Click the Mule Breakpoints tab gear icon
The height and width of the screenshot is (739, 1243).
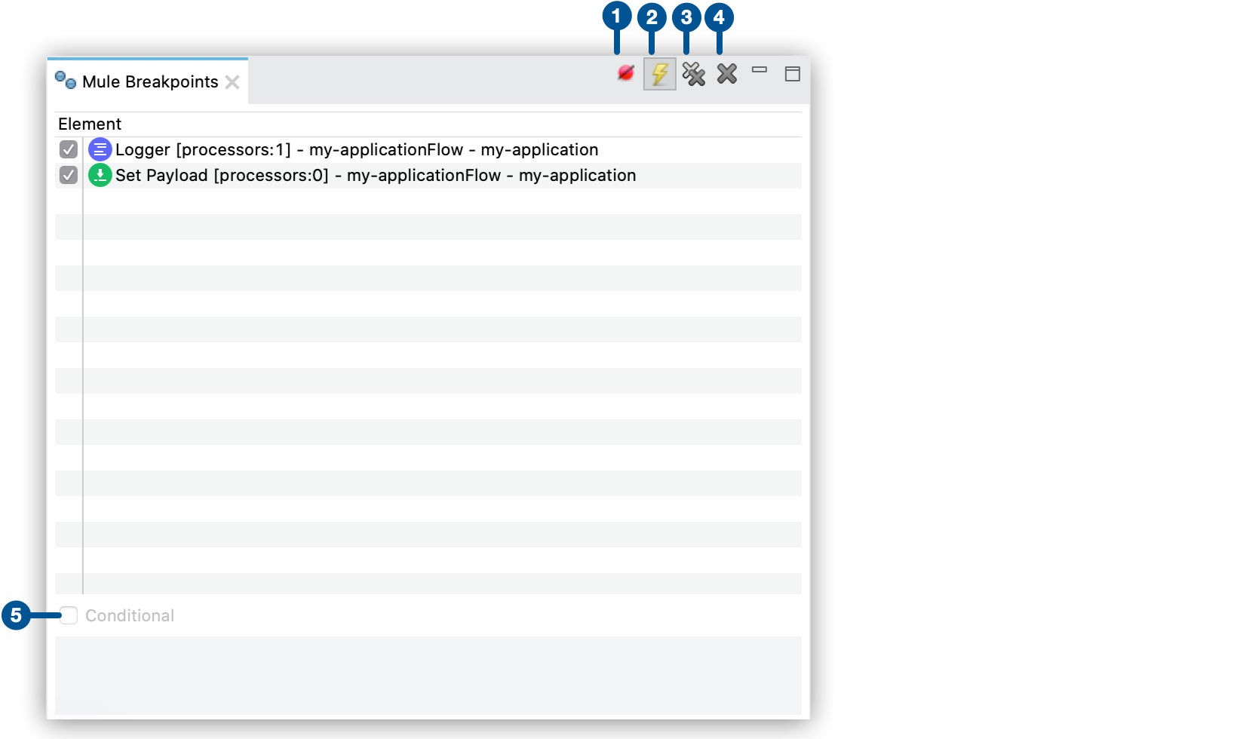[x=66, y=80]
